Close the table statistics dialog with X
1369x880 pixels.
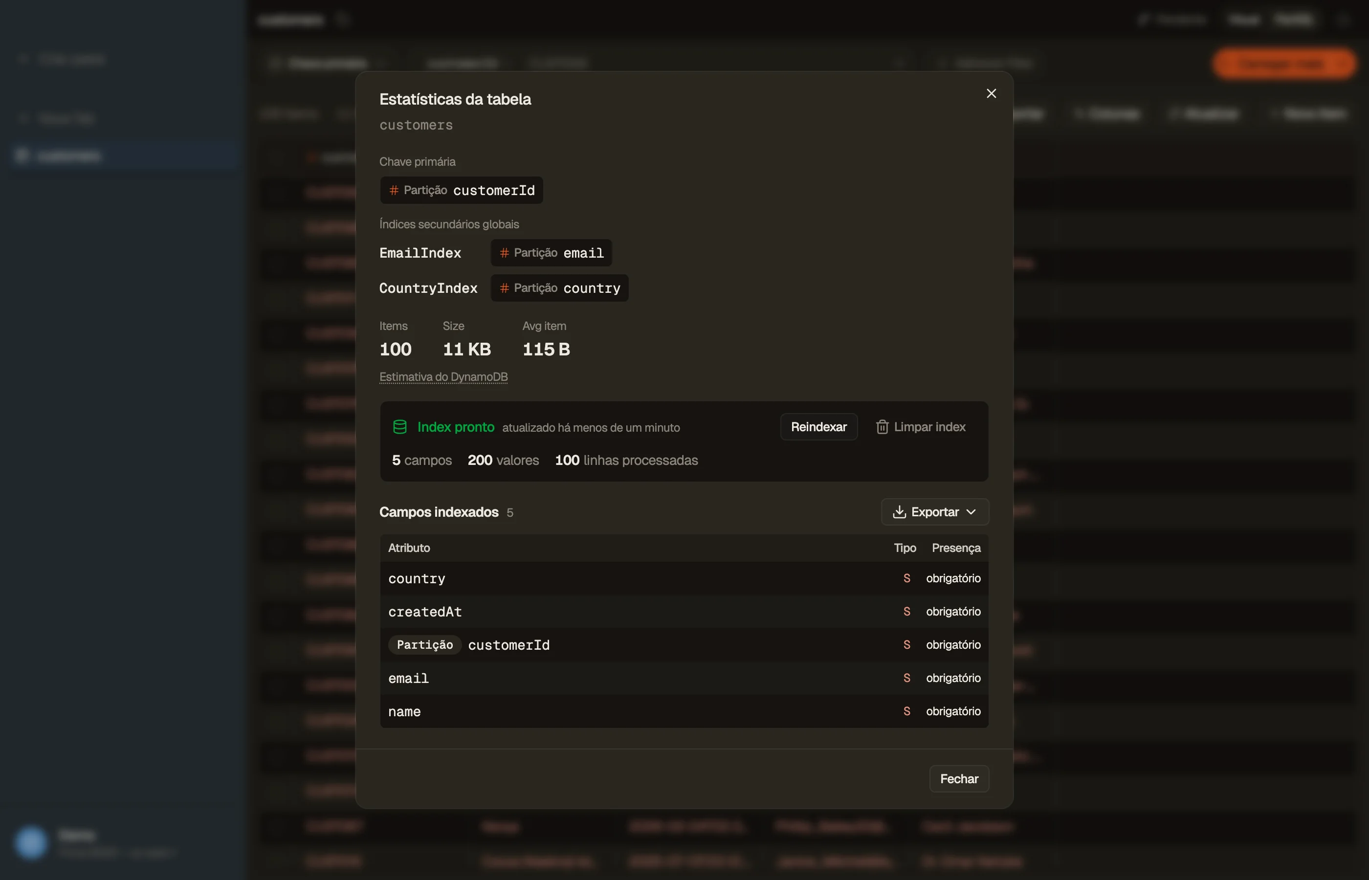(992, 93)
